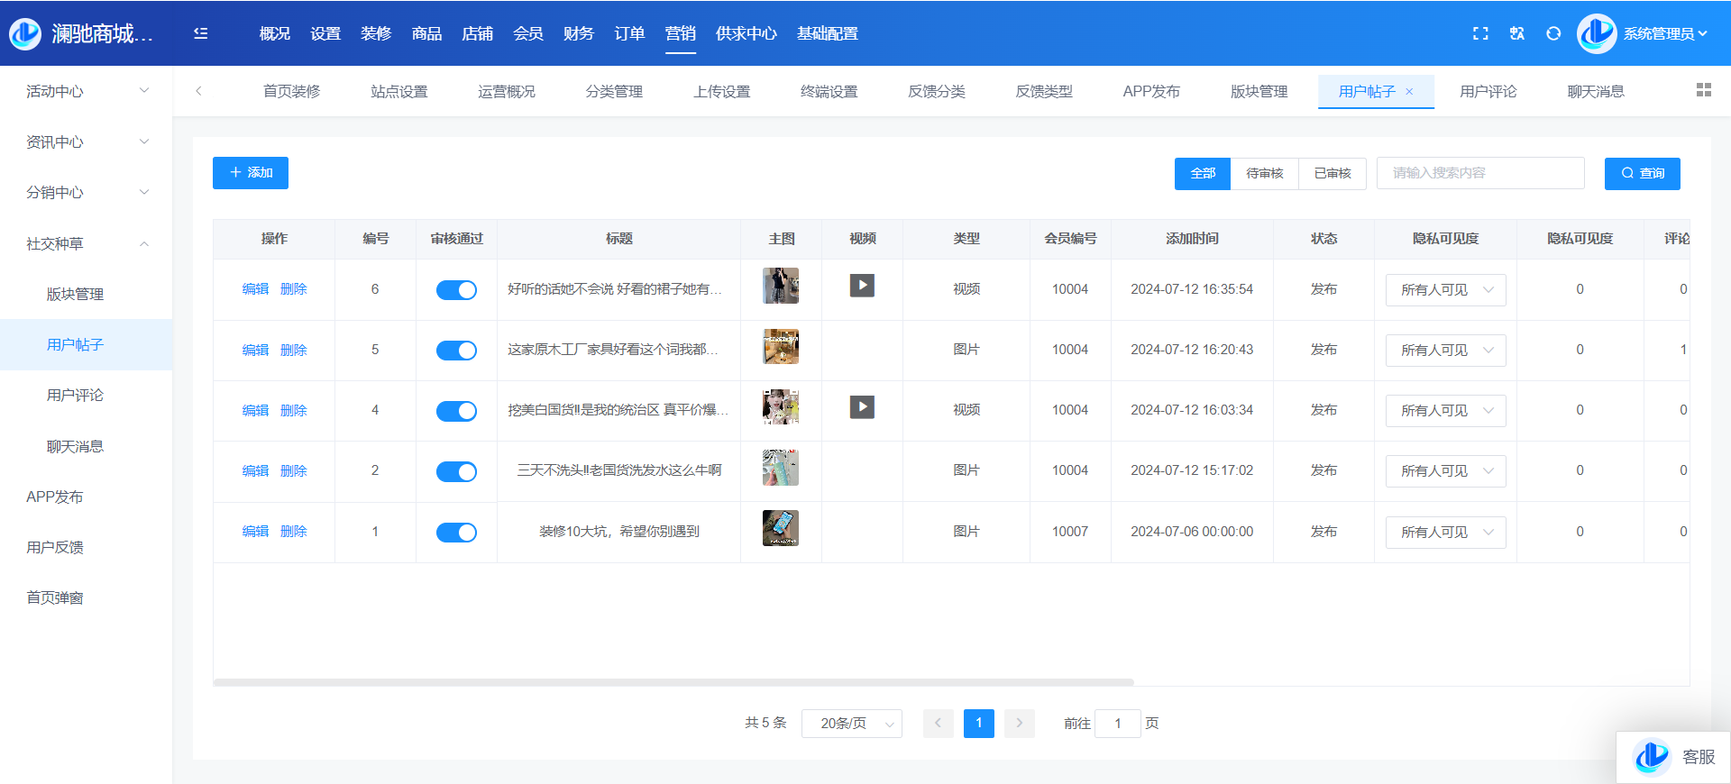Click the refresh icon in the header

tap(1553, 33)
